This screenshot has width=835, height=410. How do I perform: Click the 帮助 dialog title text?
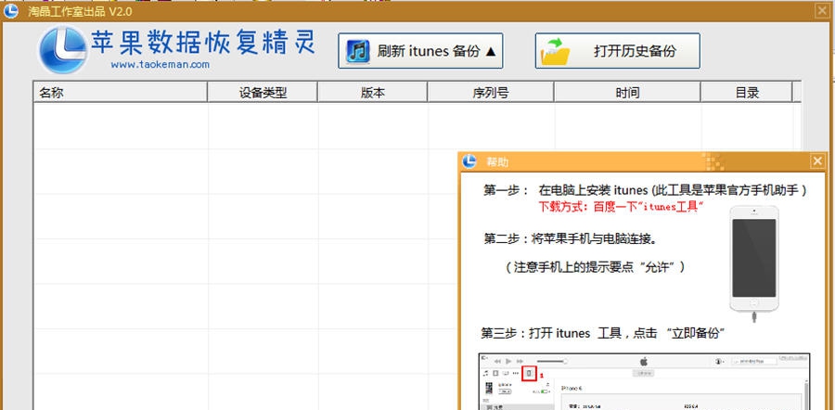pyautogui.click(x=497, y=162)
